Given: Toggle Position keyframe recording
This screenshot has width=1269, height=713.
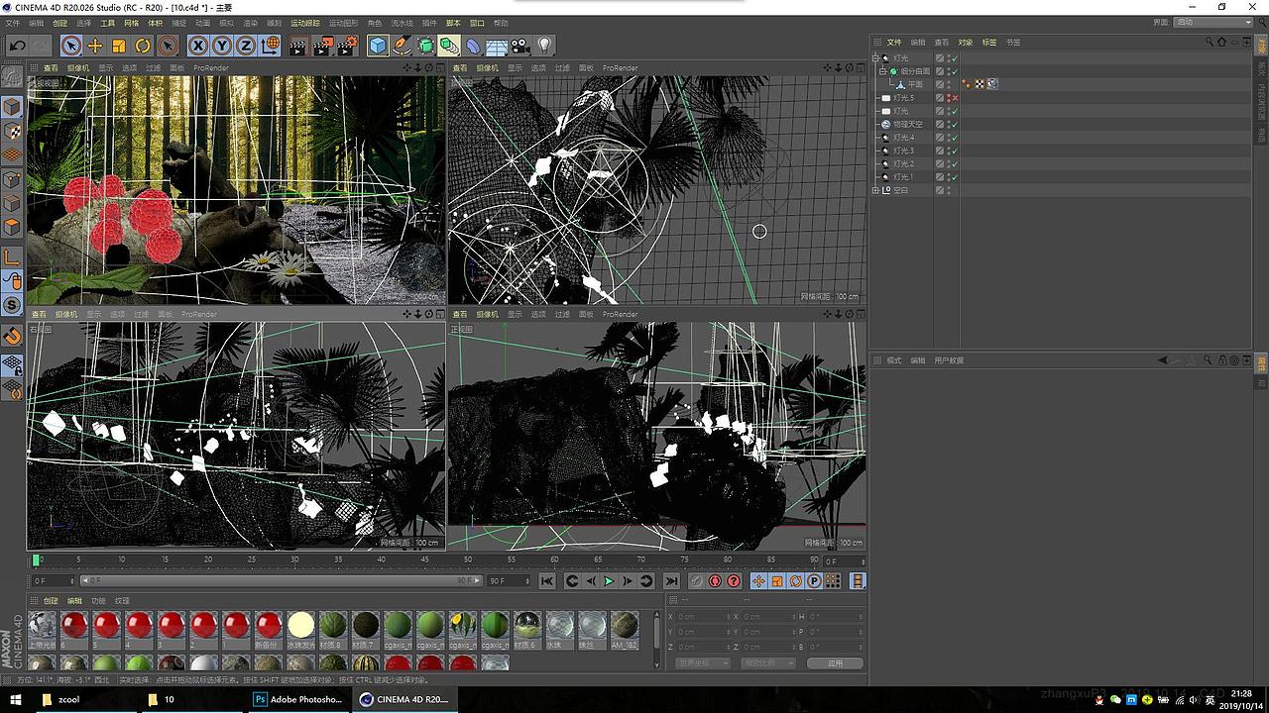Looking at the screenshot, I should point(758,581).
